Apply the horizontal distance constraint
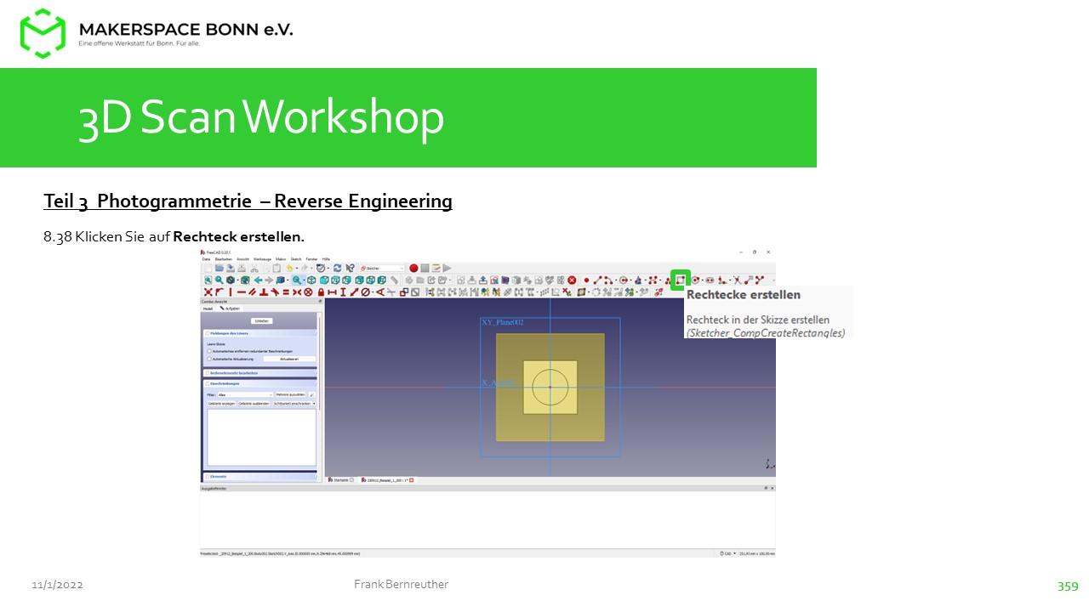Image resolution: width=1089 pixels, height=612 pixels. point(332,292)
